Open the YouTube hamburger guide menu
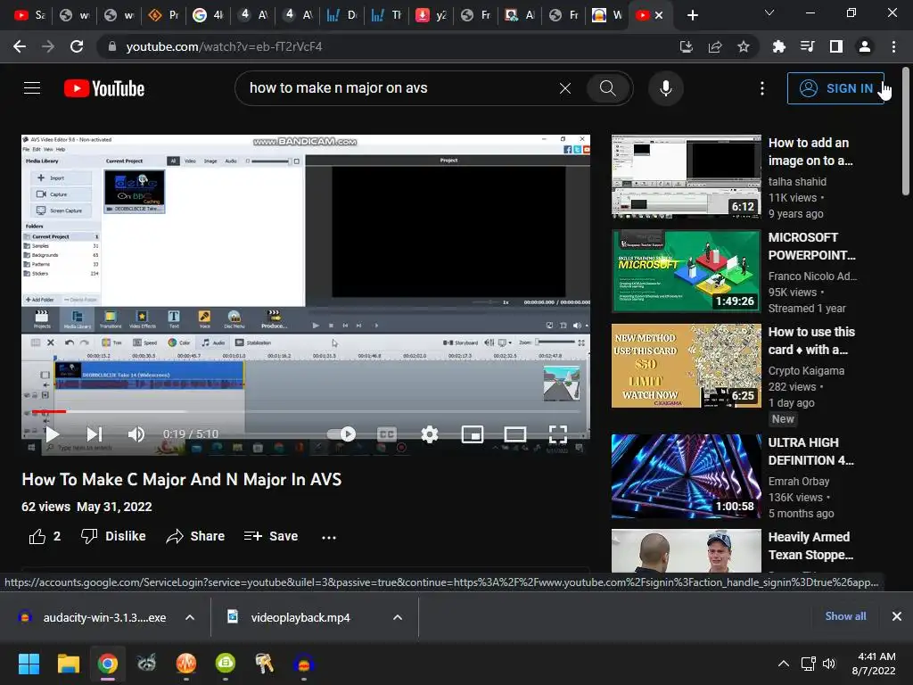 click(32, 88)
